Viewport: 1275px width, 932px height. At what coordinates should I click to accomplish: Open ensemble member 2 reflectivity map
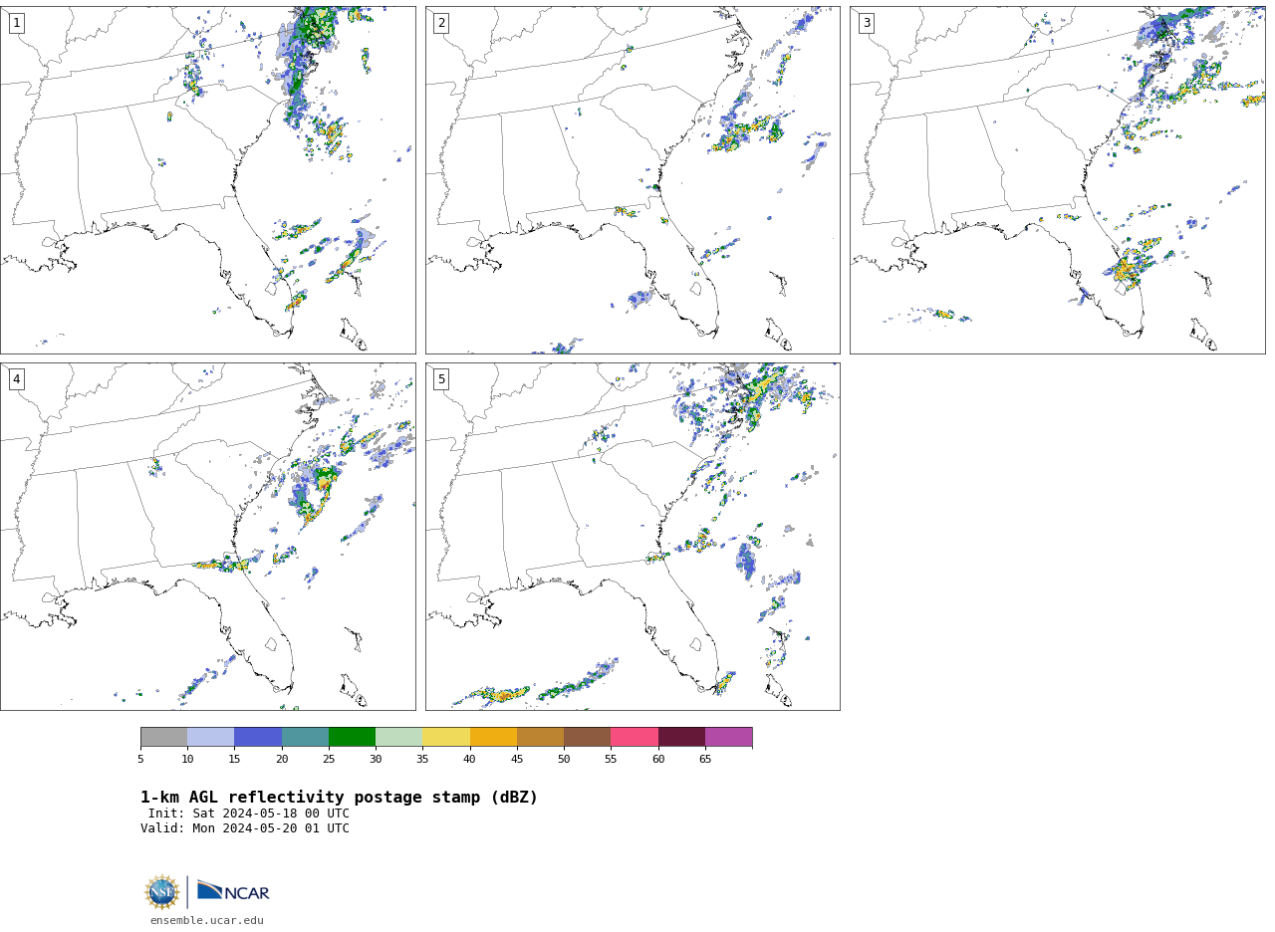633,180
